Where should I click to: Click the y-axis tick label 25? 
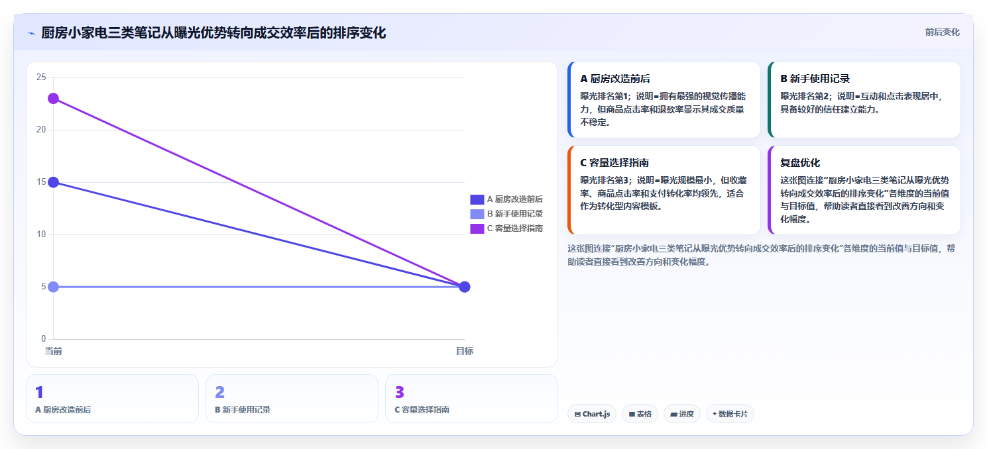click(41, 77)
